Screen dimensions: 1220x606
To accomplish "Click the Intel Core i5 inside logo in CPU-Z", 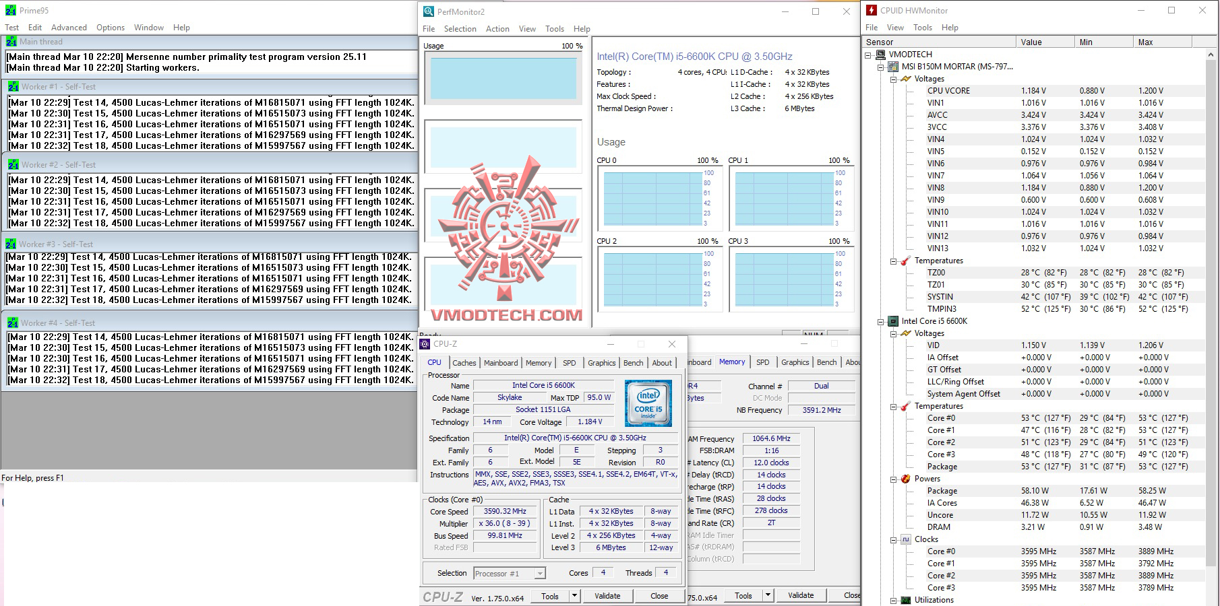I will [x=648, y=403].
